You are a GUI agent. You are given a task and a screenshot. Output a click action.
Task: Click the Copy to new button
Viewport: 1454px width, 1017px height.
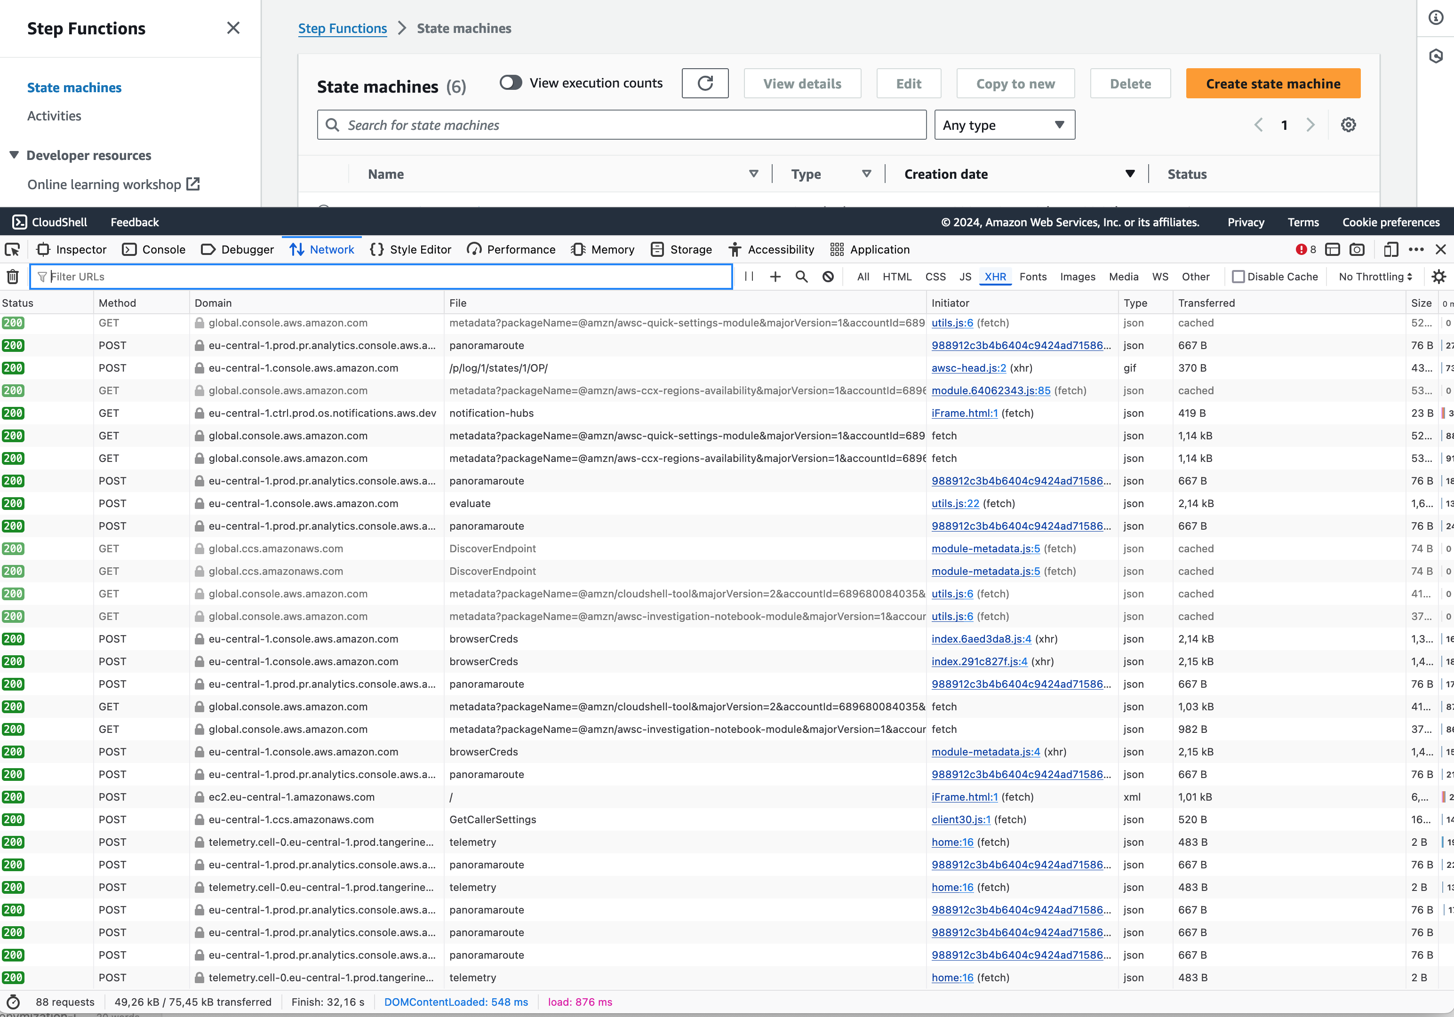pyautogui.click(x=1015, y=84)
